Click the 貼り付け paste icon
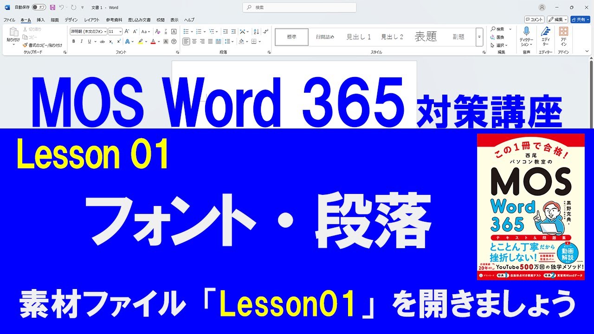Image resolution: width=594 pixels, height=334 pixels. [x=13, y=32]
